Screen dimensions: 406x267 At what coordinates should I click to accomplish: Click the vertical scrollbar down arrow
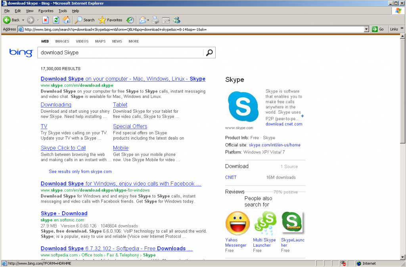[x=402, y=257]
